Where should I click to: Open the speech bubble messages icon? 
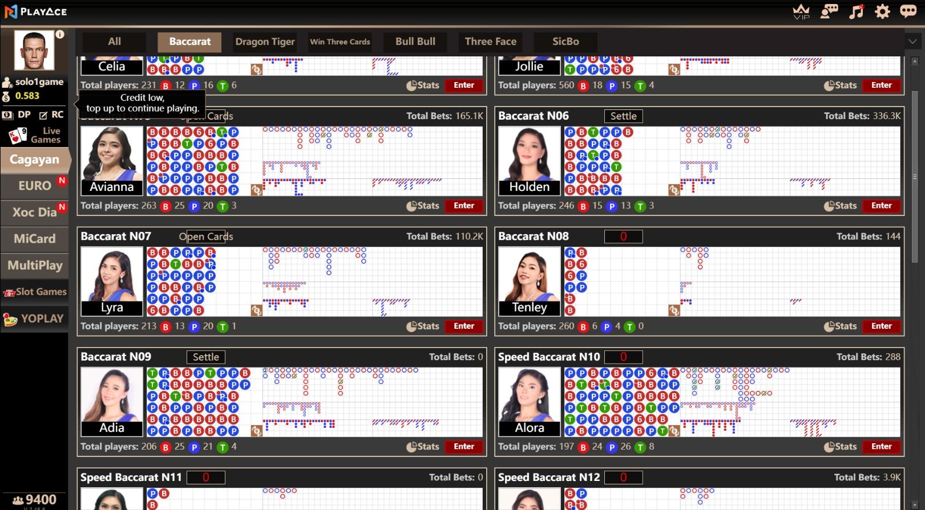tap(908, 11)
